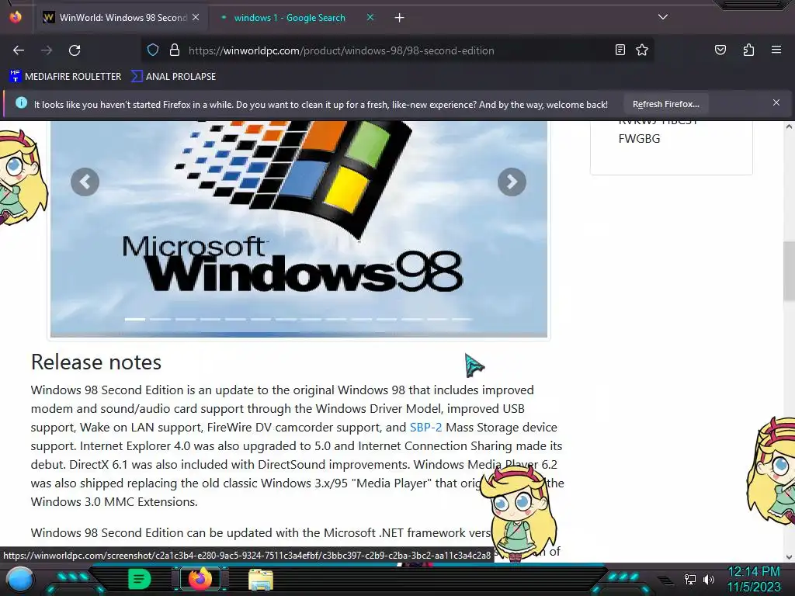795x596 pixels.
Task: Click the taskbar clock 12:14 PM
Action: point(753,572)
